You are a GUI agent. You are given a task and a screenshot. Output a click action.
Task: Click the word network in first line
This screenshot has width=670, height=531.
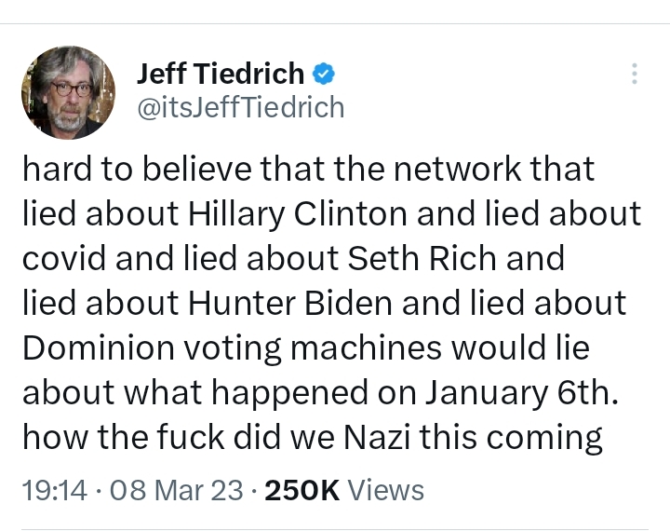pyautogui.click(x=458, y=169)
